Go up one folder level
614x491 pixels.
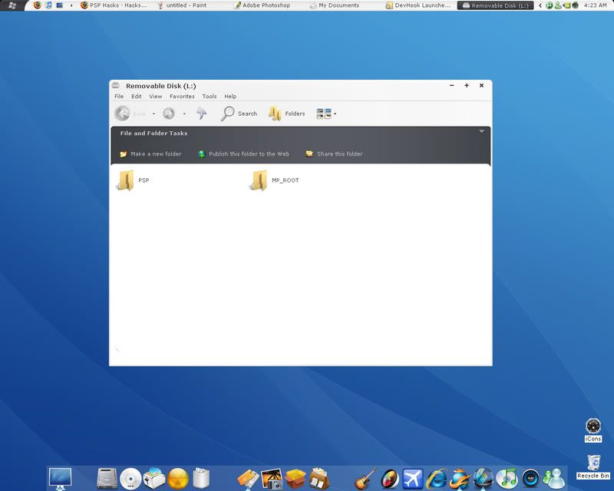pos(202,113)
